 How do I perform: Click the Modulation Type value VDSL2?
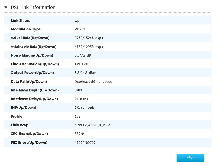[80, 29]
